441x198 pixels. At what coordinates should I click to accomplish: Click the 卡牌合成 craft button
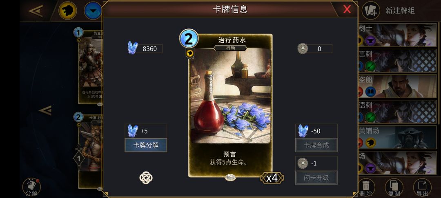point(316,145)
